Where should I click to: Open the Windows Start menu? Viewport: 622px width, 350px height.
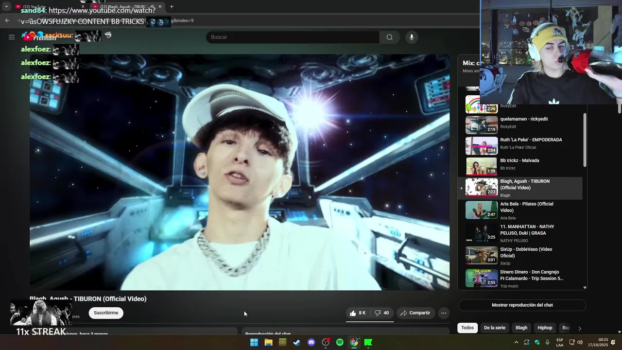[254, 342]
